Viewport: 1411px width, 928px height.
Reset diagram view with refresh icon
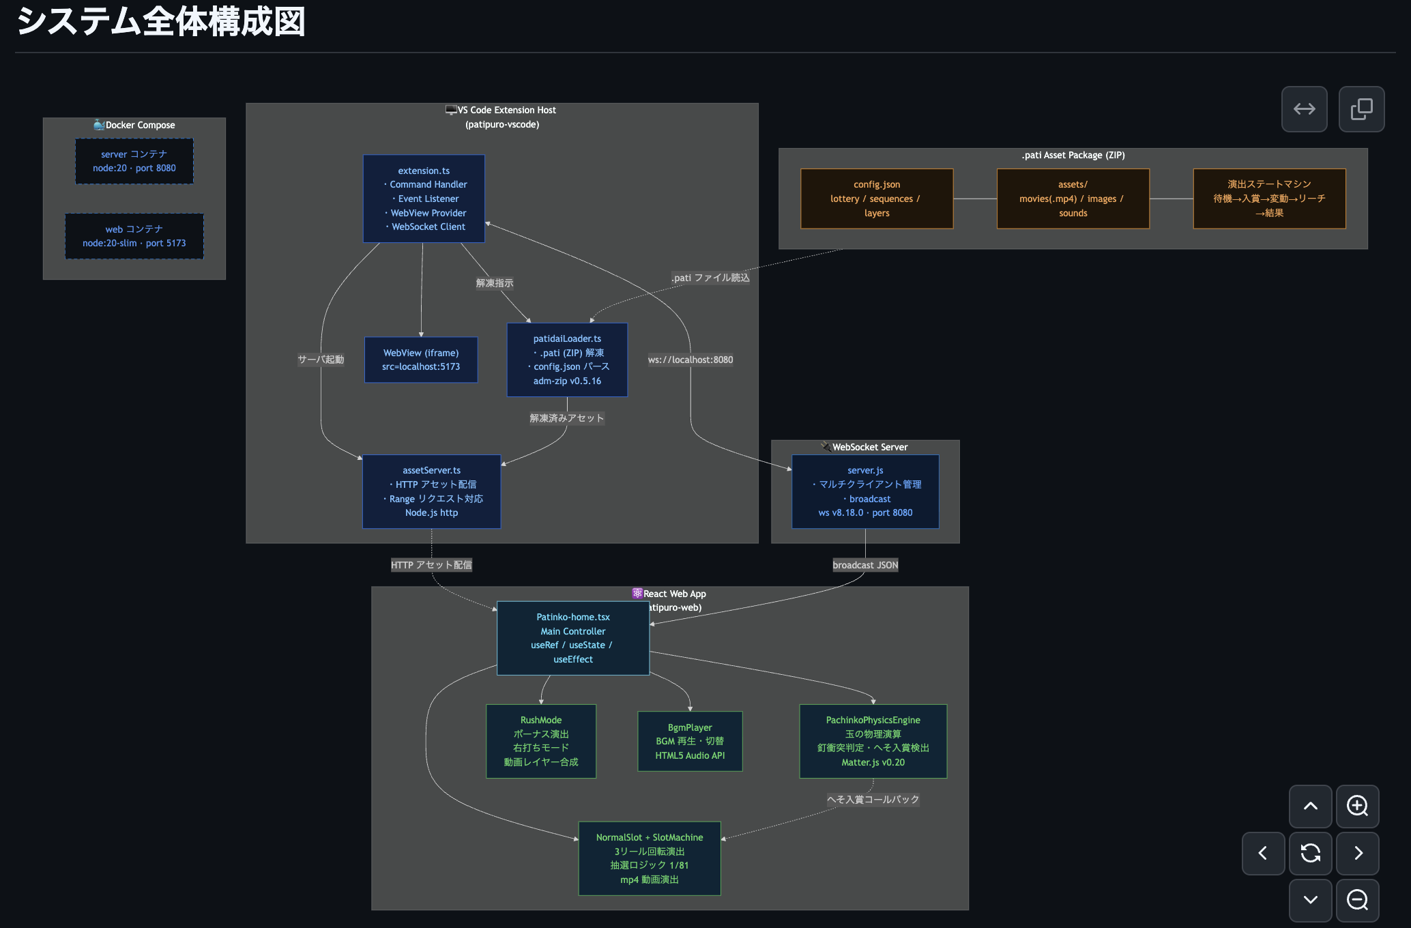click(x=1310, y=853)
